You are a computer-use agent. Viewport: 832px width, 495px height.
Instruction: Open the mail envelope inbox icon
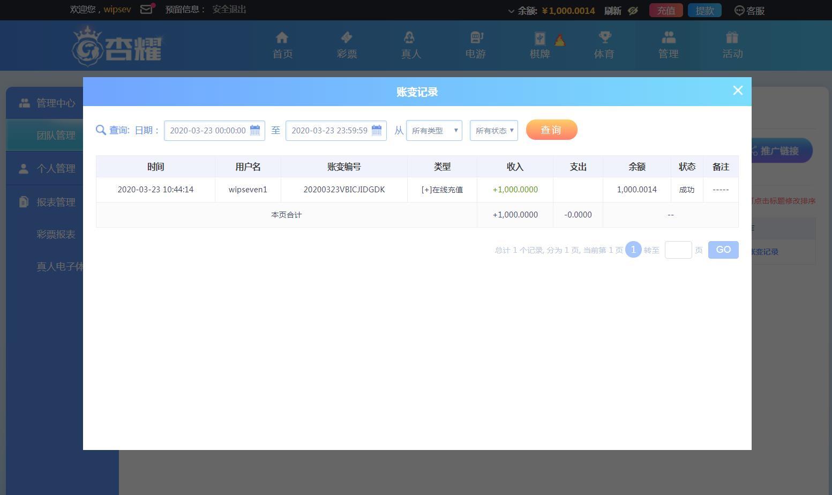tap(146, 10)
